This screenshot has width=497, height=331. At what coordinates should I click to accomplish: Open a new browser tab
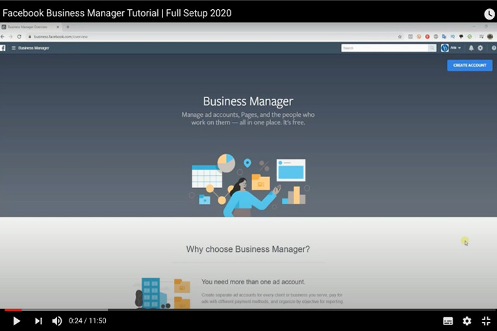pyautogui.click(x=68, y=27)
